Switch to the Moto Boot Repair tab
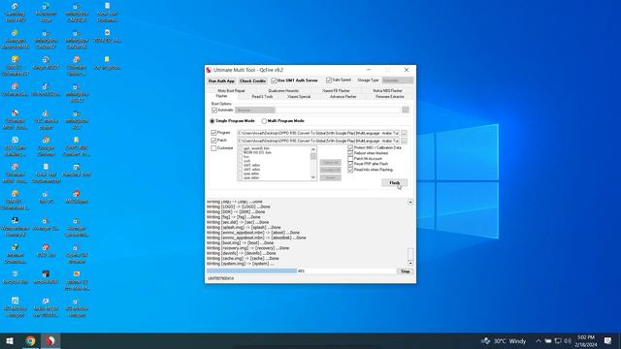This screenshot has height=349, width=621. pos(231,90)
